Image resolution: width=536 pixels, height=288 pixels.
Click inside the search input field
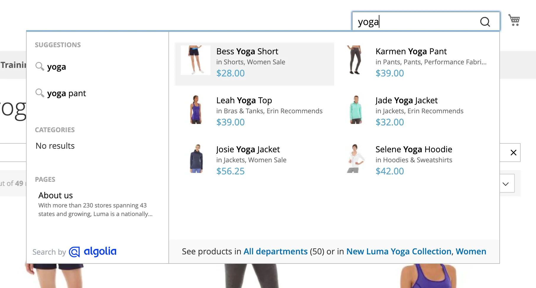pyautogui.click(x=414, y=22)
